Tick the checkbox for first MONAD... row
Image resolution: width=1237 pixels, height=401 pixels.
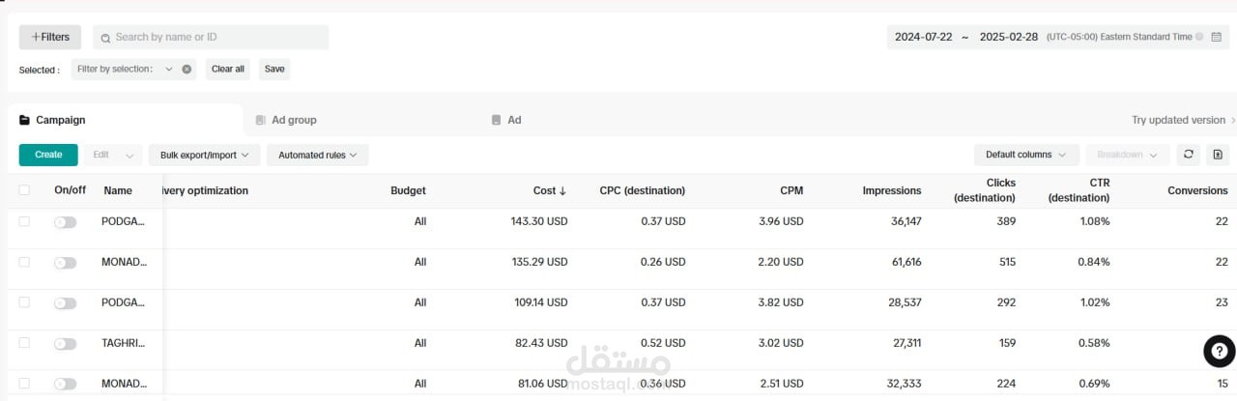pyautogui.click(x=24, y=262)
